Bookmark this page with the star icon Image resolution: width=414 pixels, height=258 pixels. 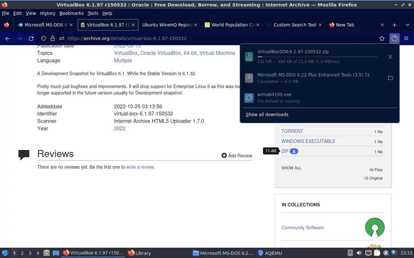[x=382, y=38]
